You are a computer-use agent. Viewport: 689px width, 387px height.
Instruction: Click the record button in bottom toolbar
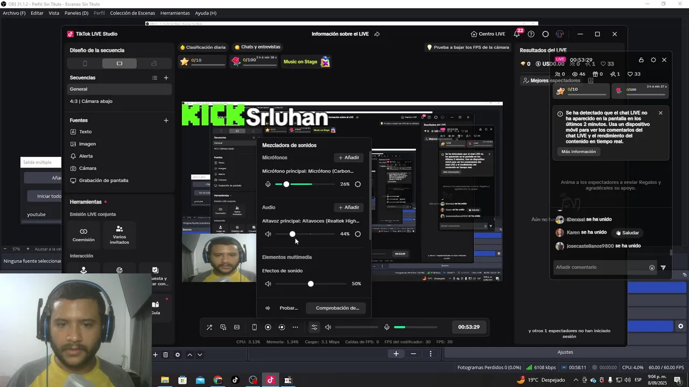pos(268,327)
